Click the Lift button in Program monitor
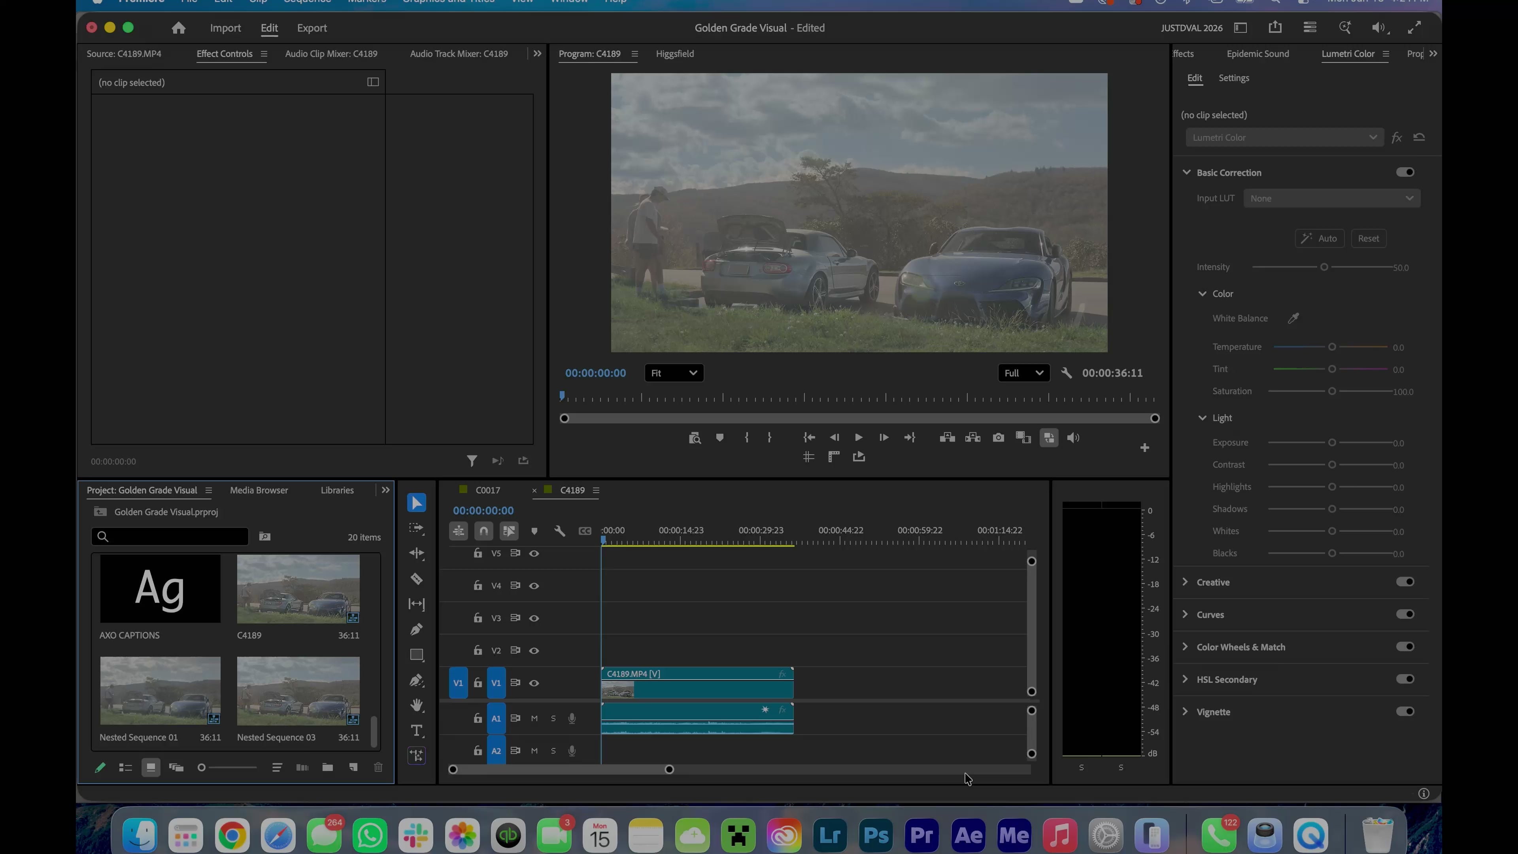 click(947, 437)
